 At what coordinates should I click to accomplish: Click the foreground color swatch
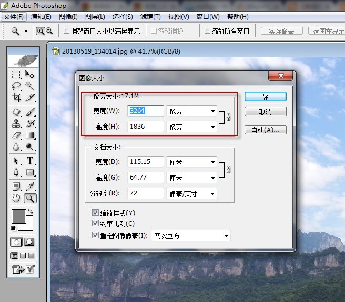[x=19, y=216]
